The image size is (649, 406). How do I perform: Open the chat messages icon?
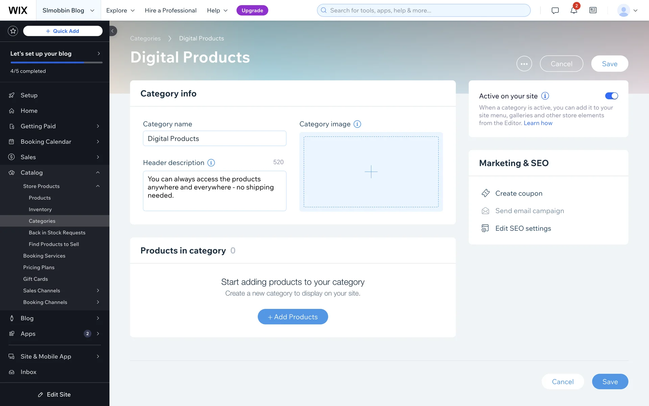pos(555,10)
